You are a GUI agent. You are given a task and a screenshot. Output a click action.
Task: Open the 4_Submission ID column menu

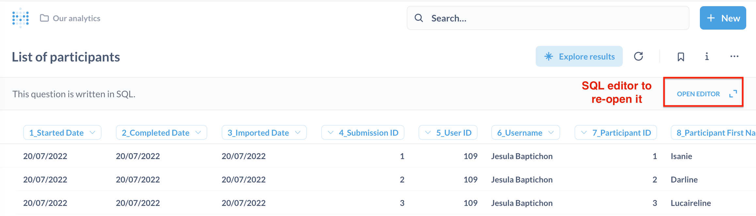(x=363, y=132)
